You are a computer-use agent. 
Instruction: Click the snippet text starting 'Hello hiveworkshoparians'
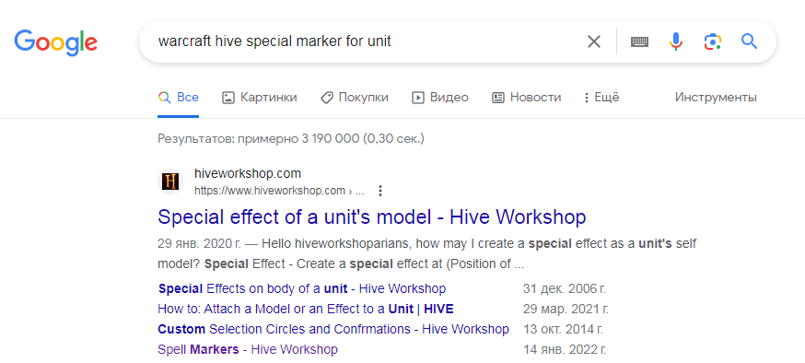(427, 253)
